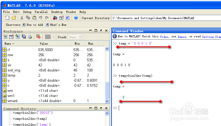
Task: Click the Undo arrow icon
Action: pyautogui.click(x=41, y=18)
